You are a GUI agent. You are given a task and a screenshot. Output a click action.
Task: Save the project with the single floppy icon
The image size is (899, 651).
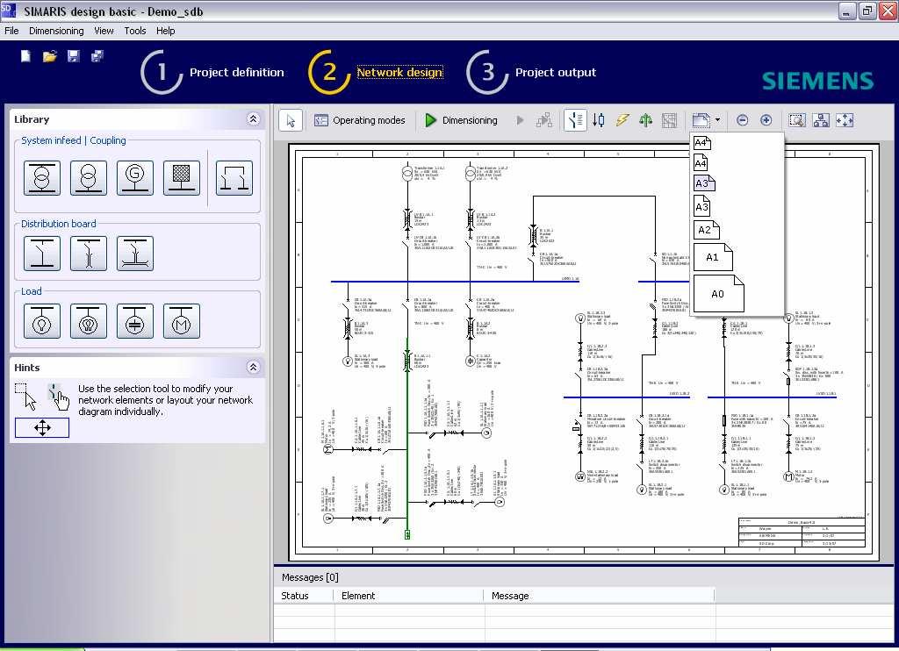(x=74, y=56)
